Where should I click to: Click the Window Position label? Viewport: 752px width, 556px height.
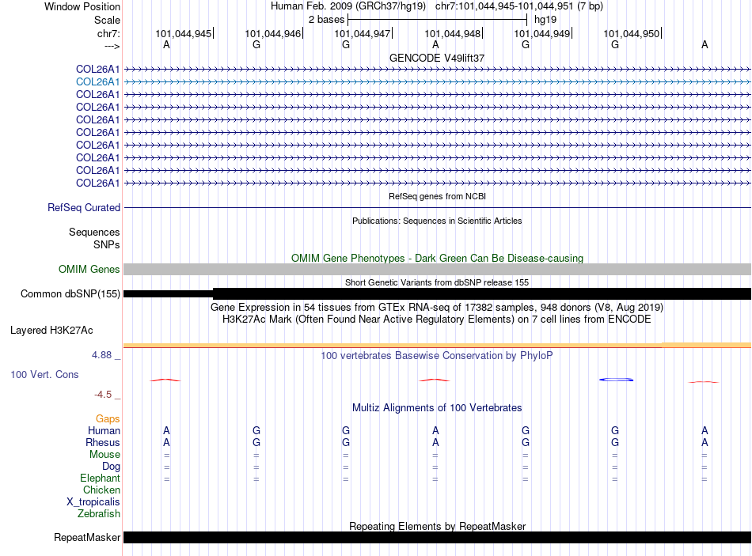82,6
